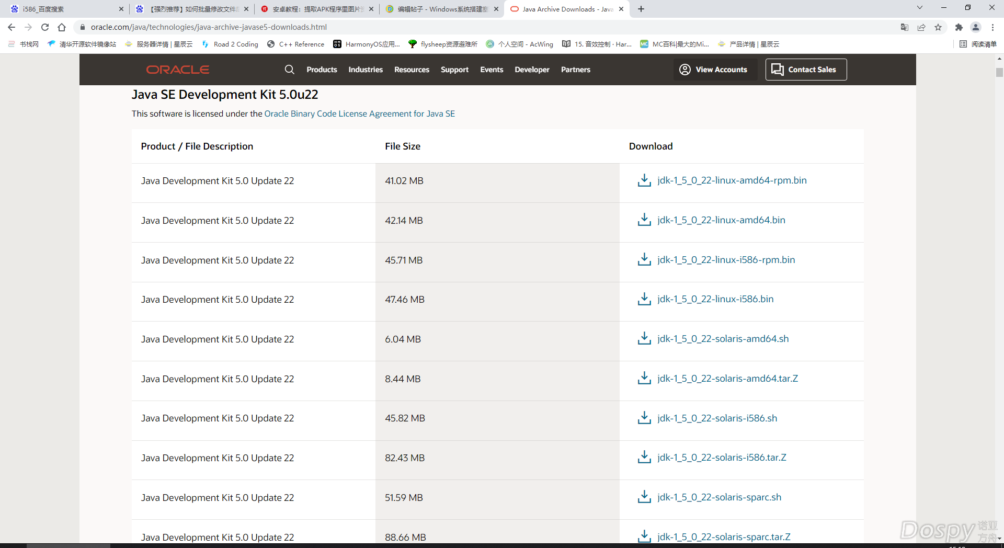The height and width of the screenshot is (548, 1004).
Task: Open the 个人空间 - AcWing bookmark
Action: click(520, 44)
